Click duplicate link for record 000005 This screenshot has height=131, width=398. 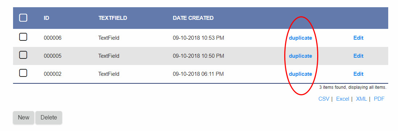tap(300, 56)
